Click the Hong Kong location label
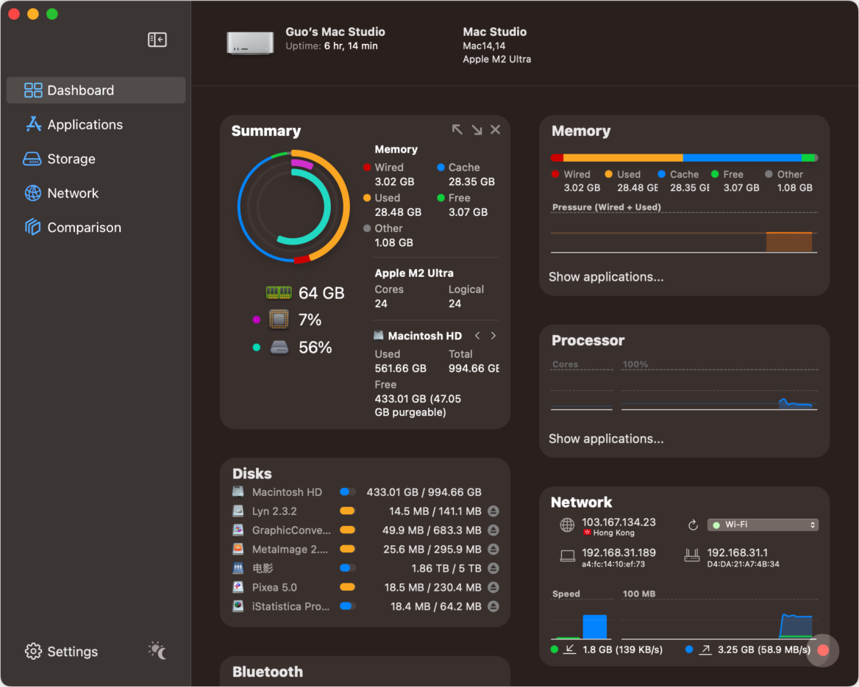Screen dimensions: 859x687 (613, 533)
